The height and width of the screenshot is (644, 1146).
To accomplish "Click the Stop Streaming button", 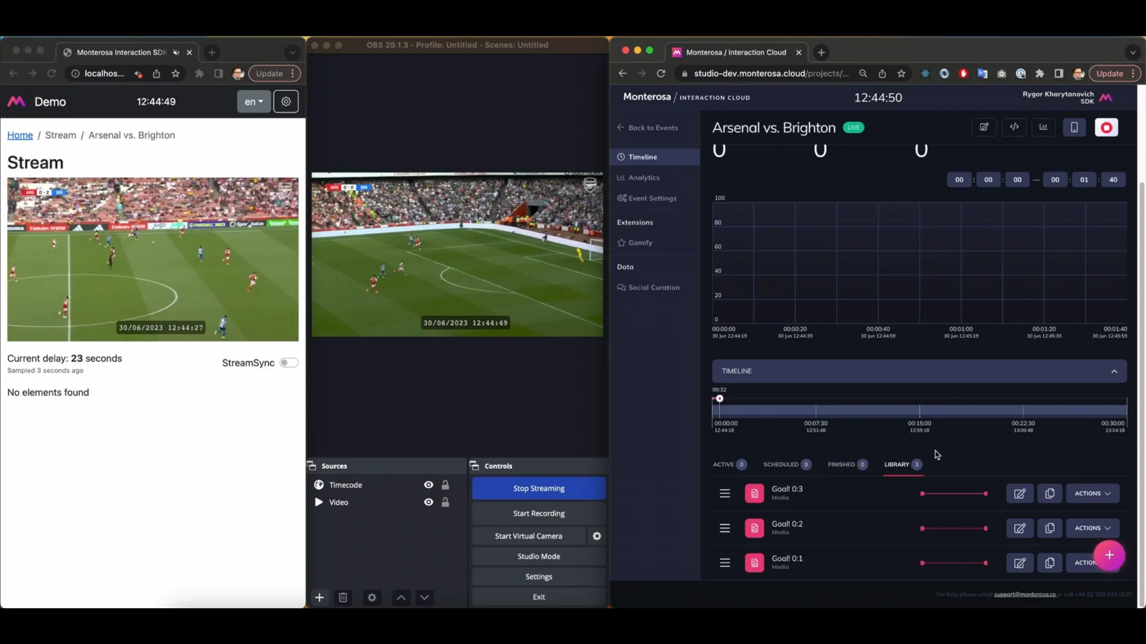I will (x=538, y=488).
